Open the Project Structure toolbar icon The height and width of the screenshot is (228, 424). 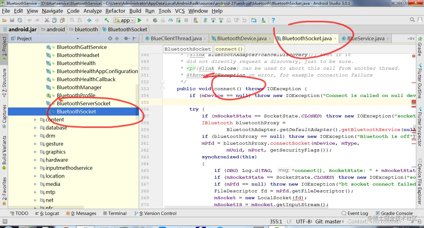point(254,20)
